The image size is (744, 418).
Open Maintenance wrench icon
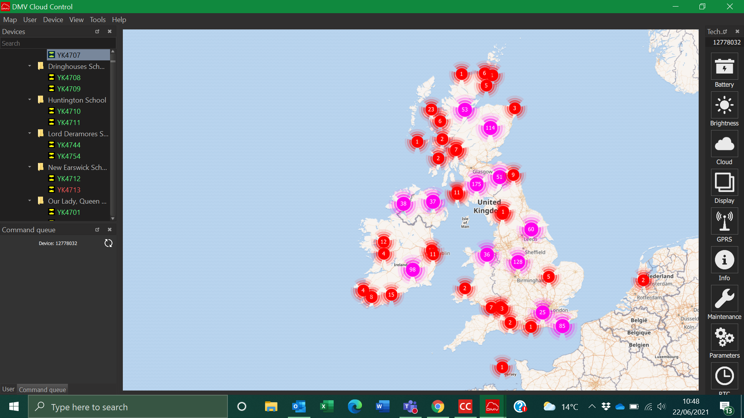[x=724, y=299]
